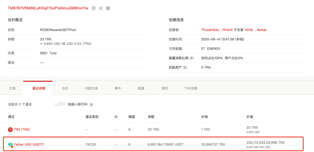Click the 0 TRX initial asset value
314x152 pixels.
[x=206, y=68]
